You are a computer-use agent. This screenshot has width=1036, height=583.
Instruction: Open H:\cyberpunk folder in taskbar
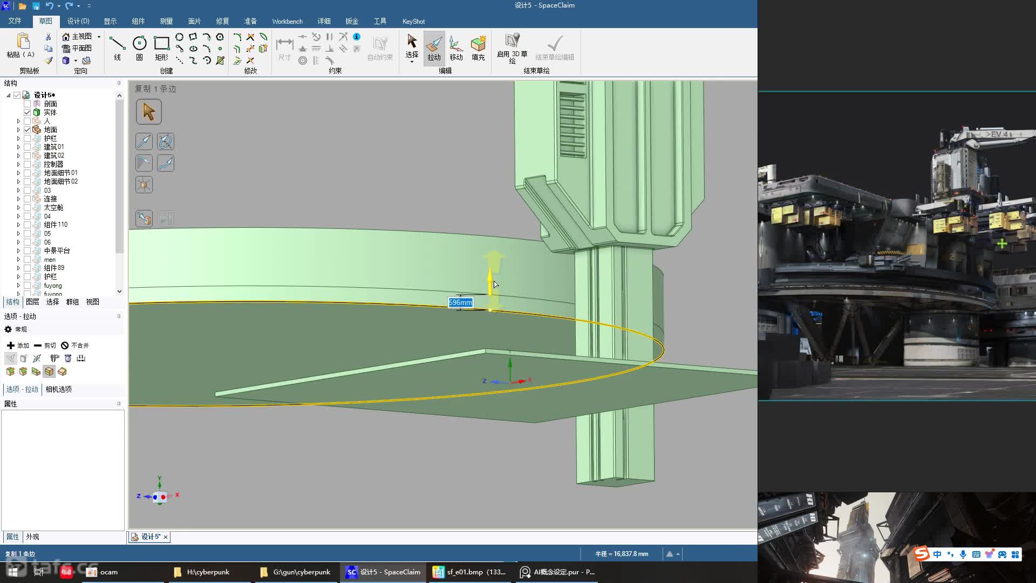(208, 572)
